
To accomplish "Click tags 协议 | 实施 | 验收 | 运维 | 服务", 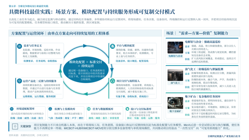I will coord(143,118).
